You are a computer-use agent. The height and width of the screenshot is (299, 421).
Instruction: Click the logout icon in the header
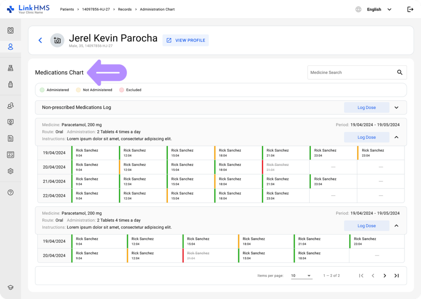(410, 9)
